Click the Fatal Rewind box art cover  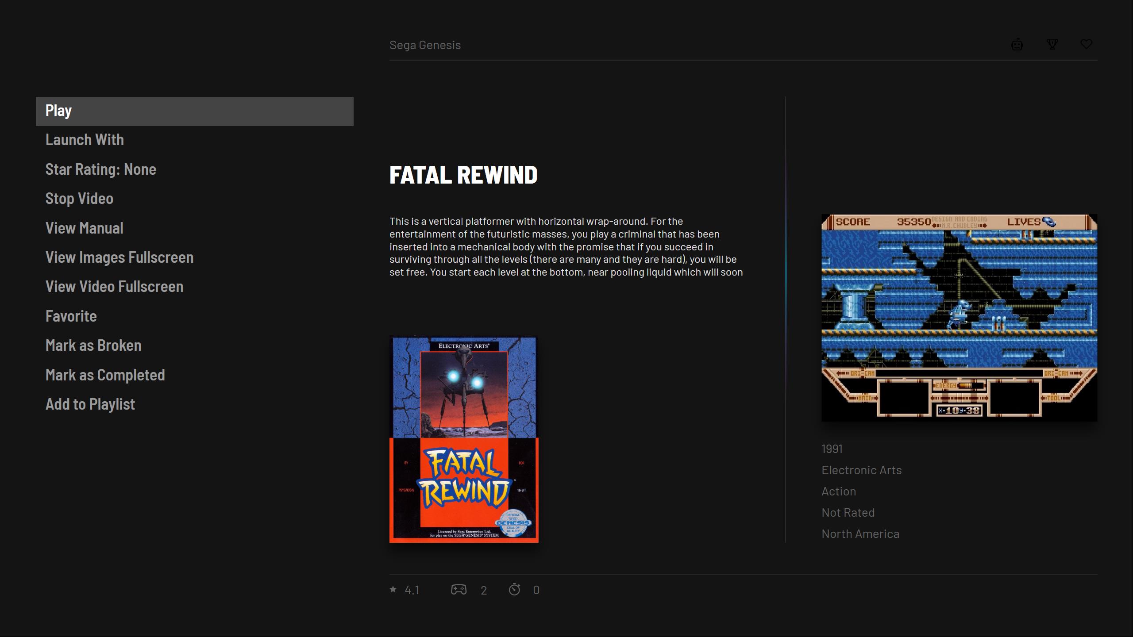click(464, 439)
